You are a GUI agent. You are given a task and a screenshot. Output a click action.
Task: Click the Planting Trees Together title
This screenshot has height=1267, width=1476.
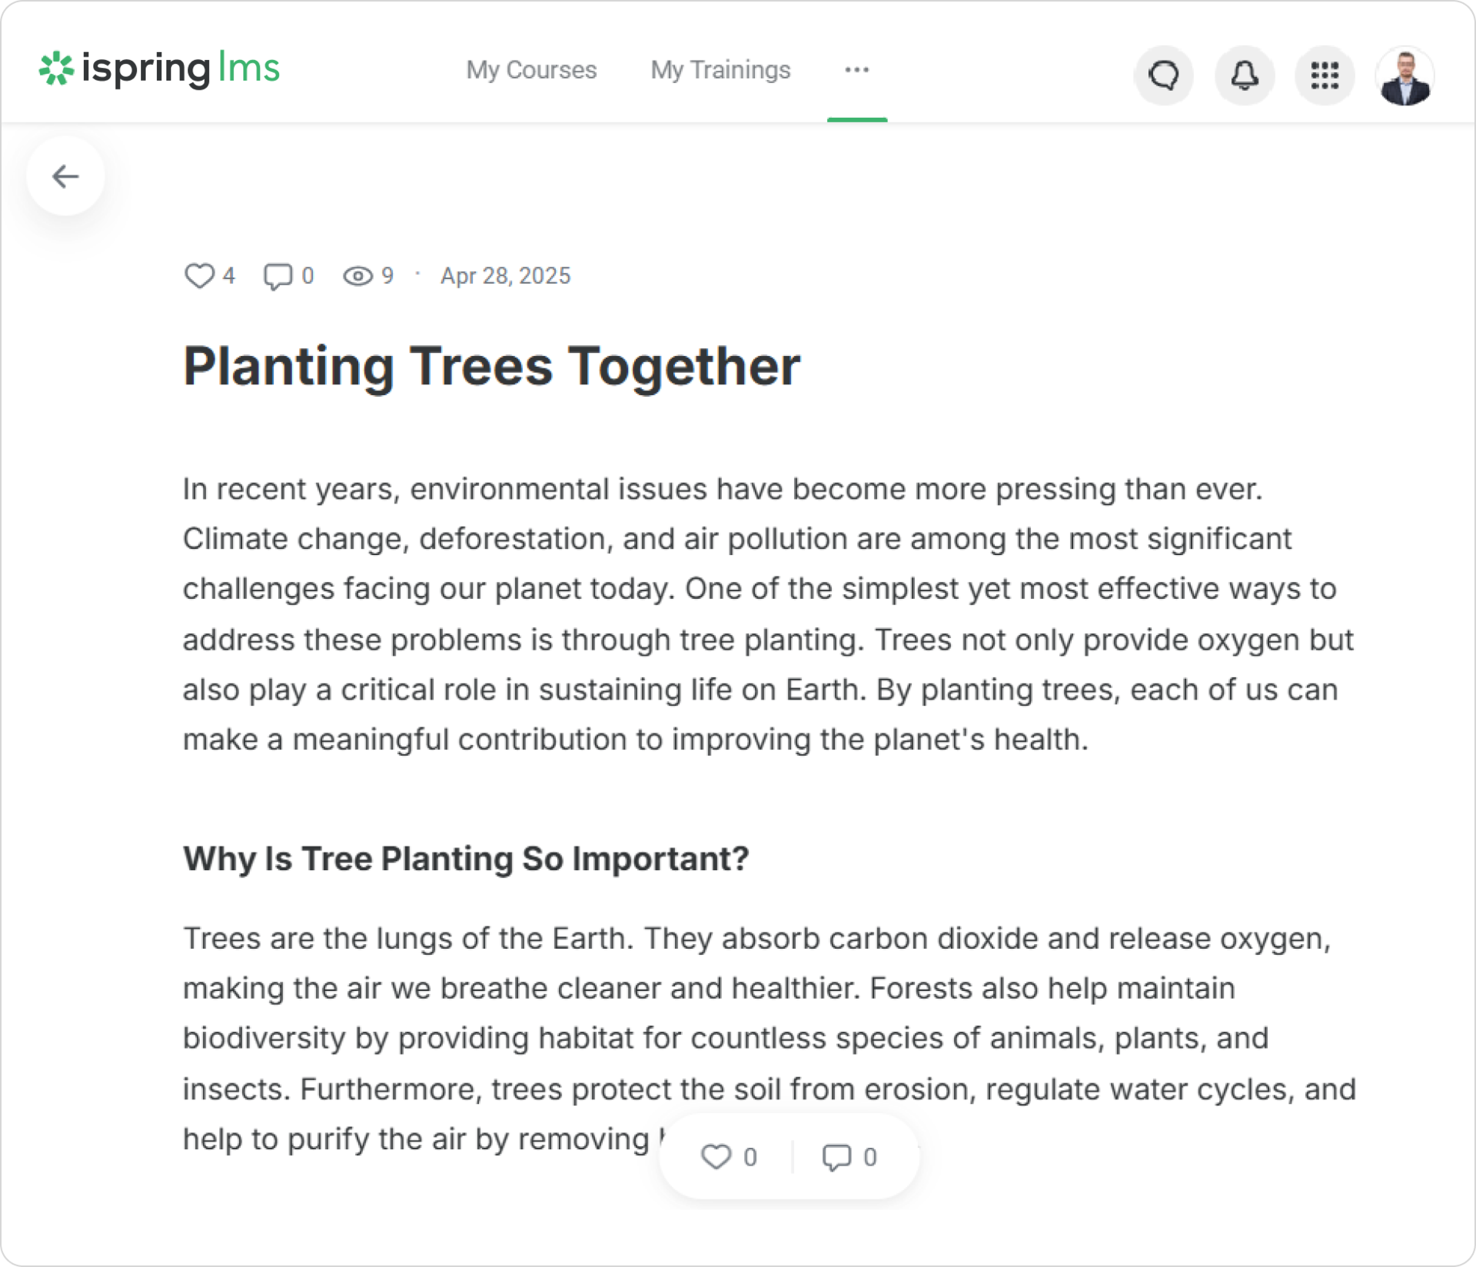coord(492,366)
